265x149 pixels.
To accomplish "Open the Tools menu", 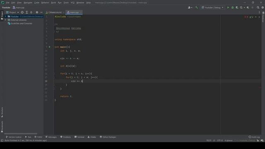I will click(x=66, y=3).
